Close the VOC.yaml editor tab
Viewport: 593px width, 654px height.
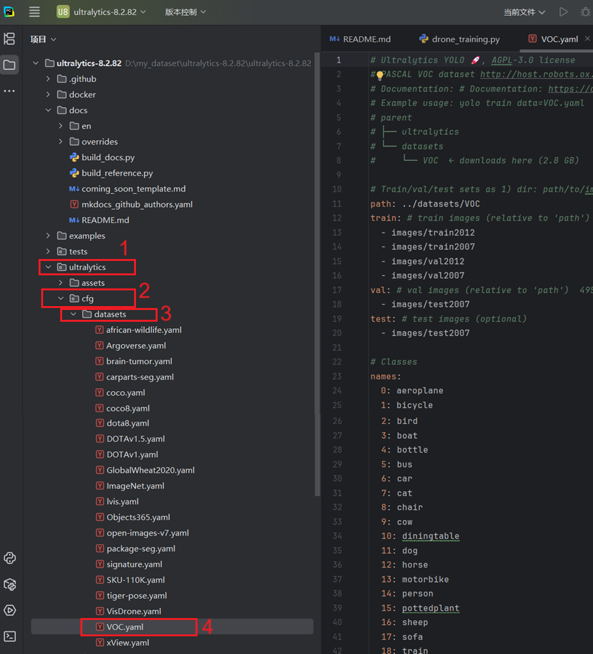[587, 39]
